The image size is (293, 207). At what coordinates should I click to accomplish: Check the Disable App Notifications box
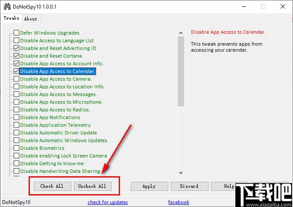coord(16,117)
